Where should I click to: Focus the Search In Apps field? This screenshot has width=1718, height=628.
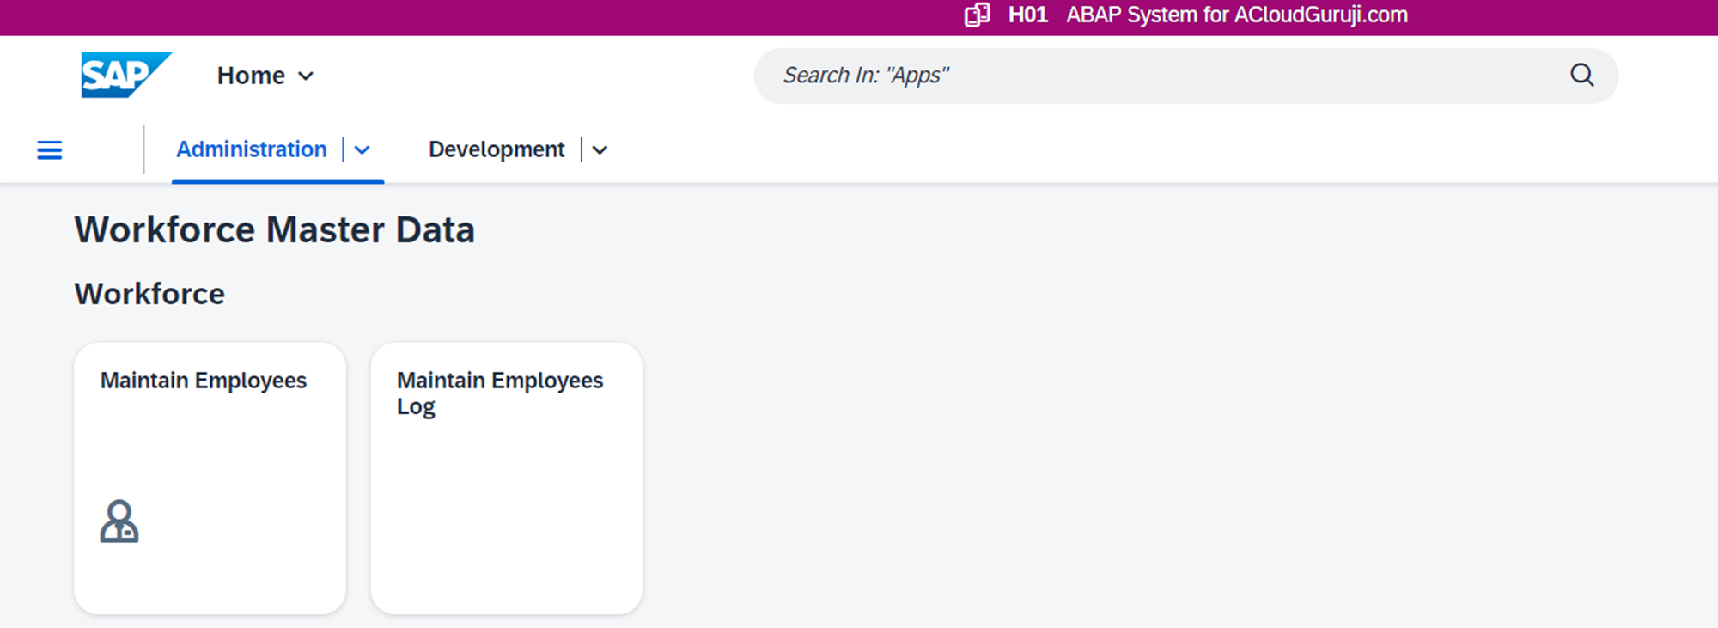pyautogui.click(x=1160, y=76)
